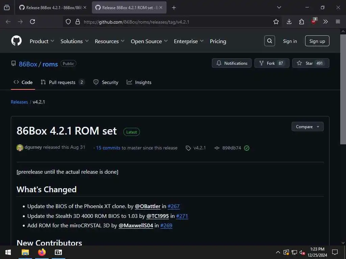Open File Explorer from the taskbar

point(25,252)
